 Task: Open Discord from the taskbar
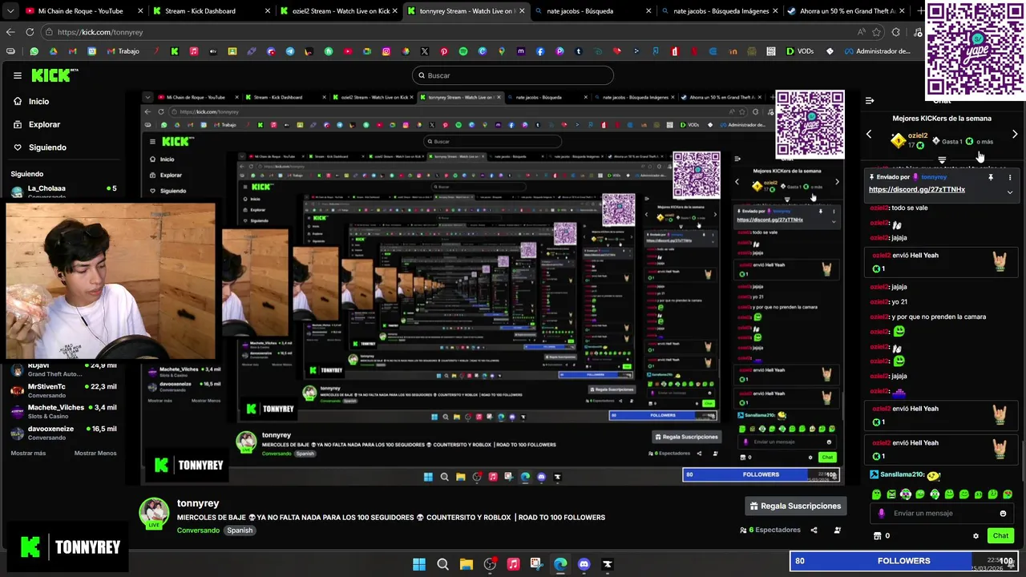pyautogui.click(x=584, y=564)
